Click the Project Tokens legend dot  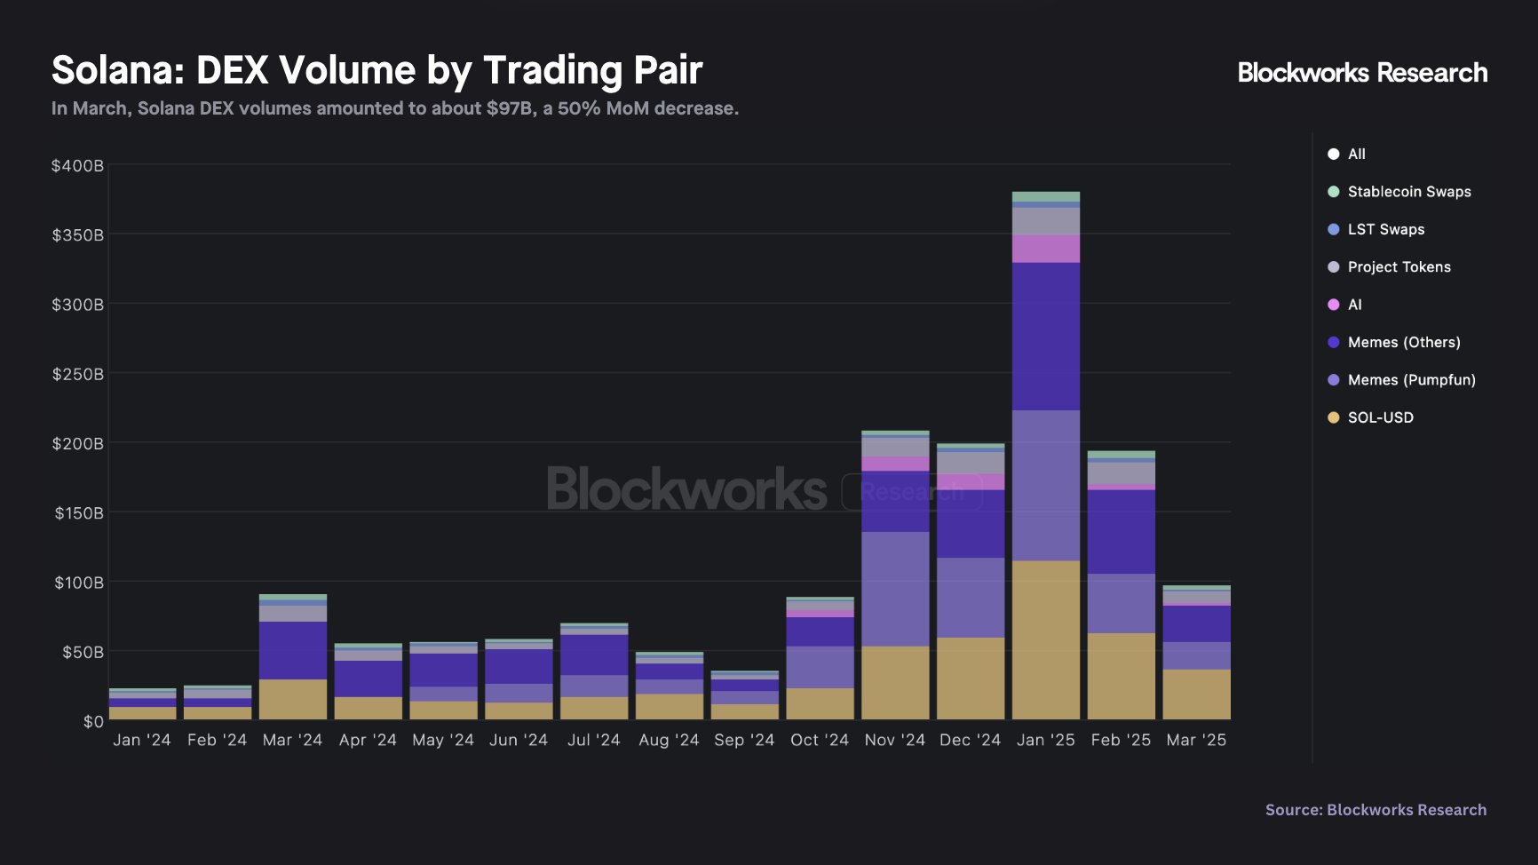(1333, 267)
